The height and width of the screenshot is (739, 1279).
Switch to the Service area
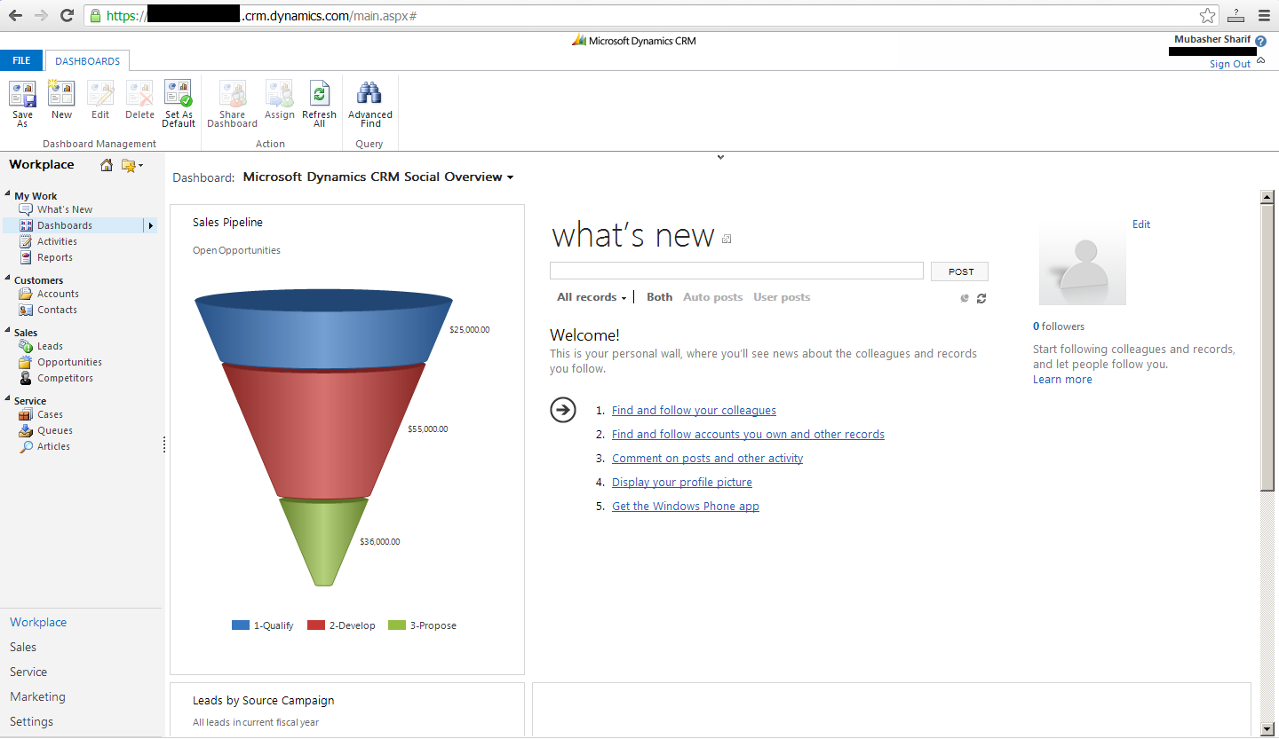[x=28, y=672]
